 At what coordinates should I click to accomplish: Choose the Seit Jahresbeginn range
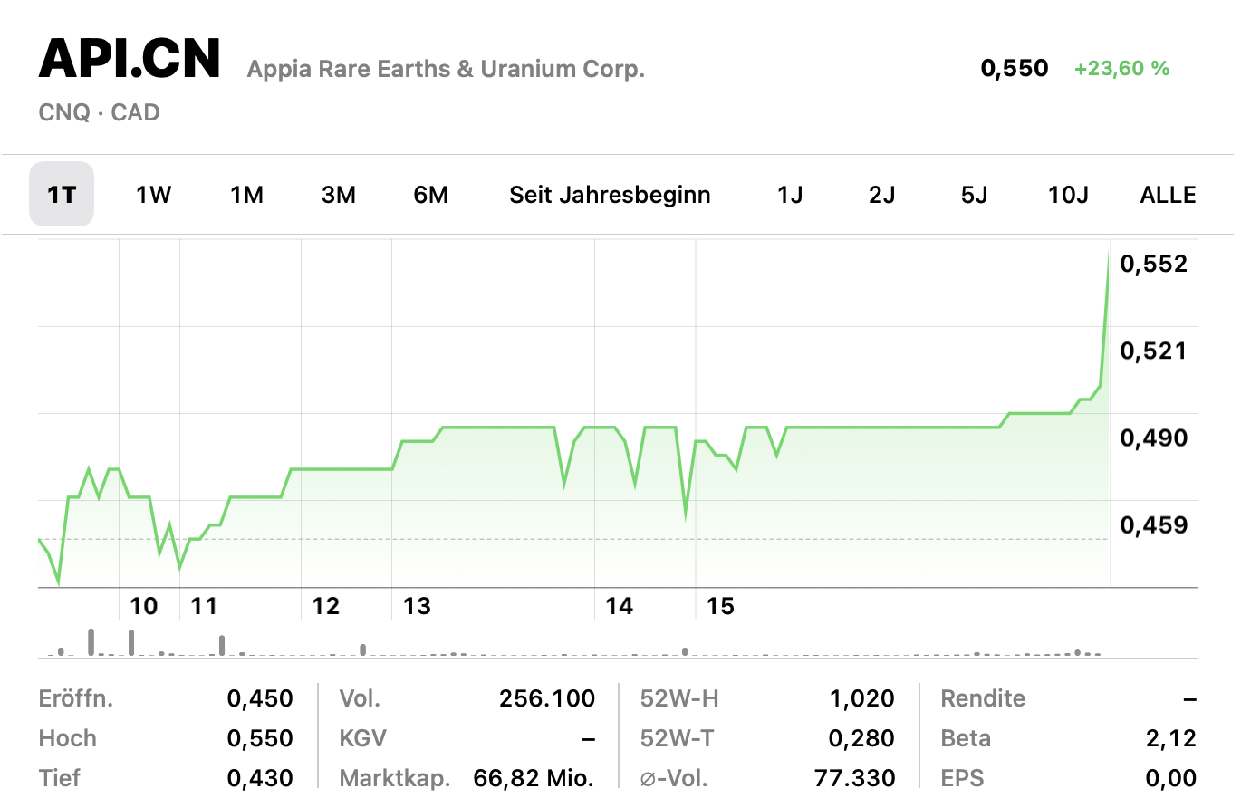tap(610, 195)
